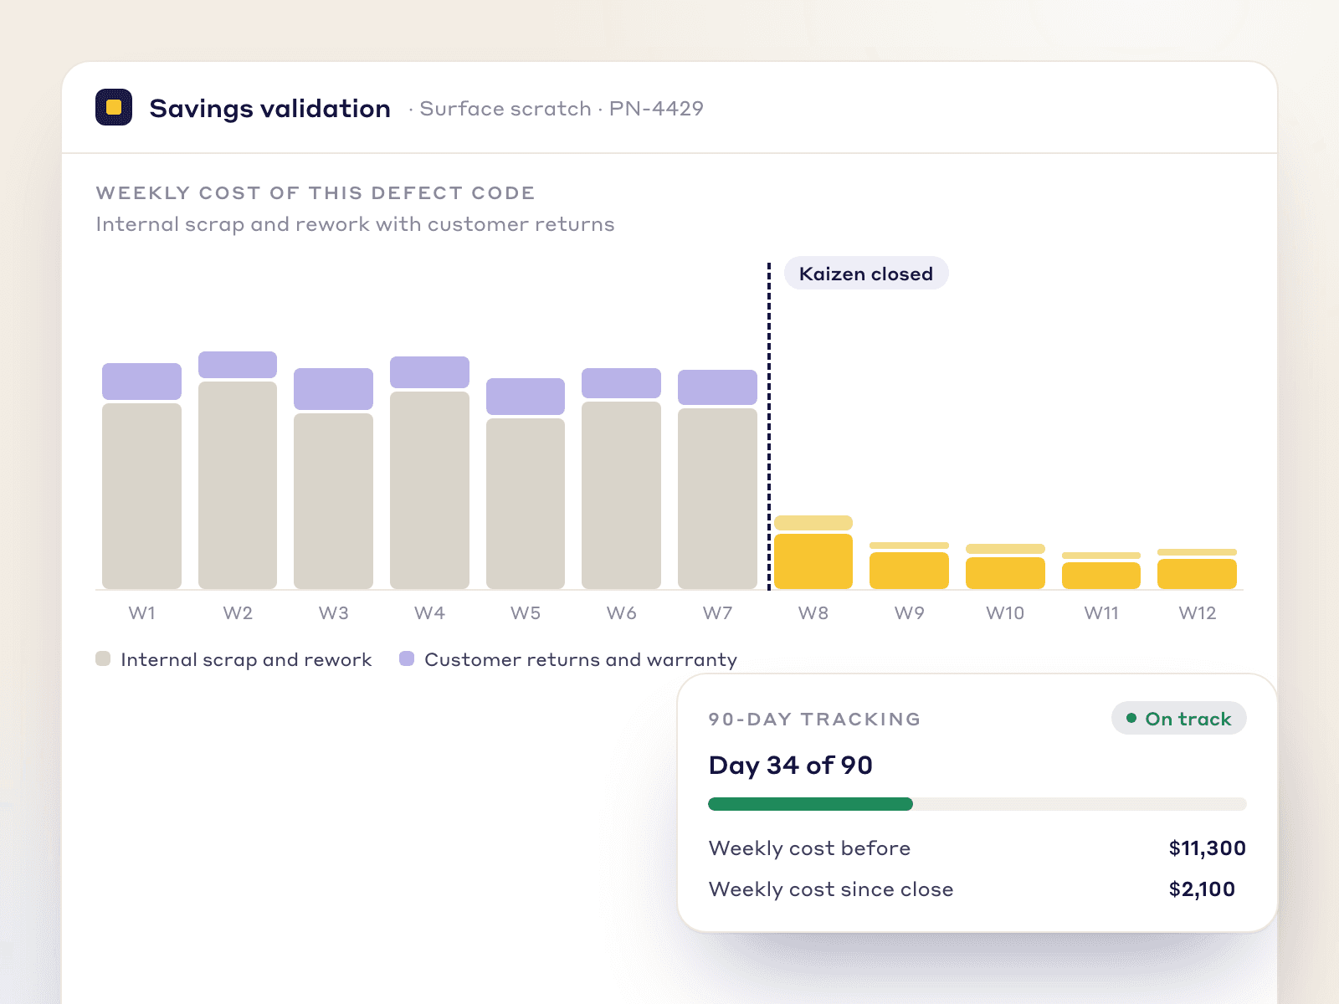Screen dimensions: 1339x1004
Task: Click the Surface scratch · PN-4429 subtitle
Action: point(562,109)
